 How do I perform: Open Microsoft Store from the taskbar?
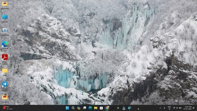101,108
